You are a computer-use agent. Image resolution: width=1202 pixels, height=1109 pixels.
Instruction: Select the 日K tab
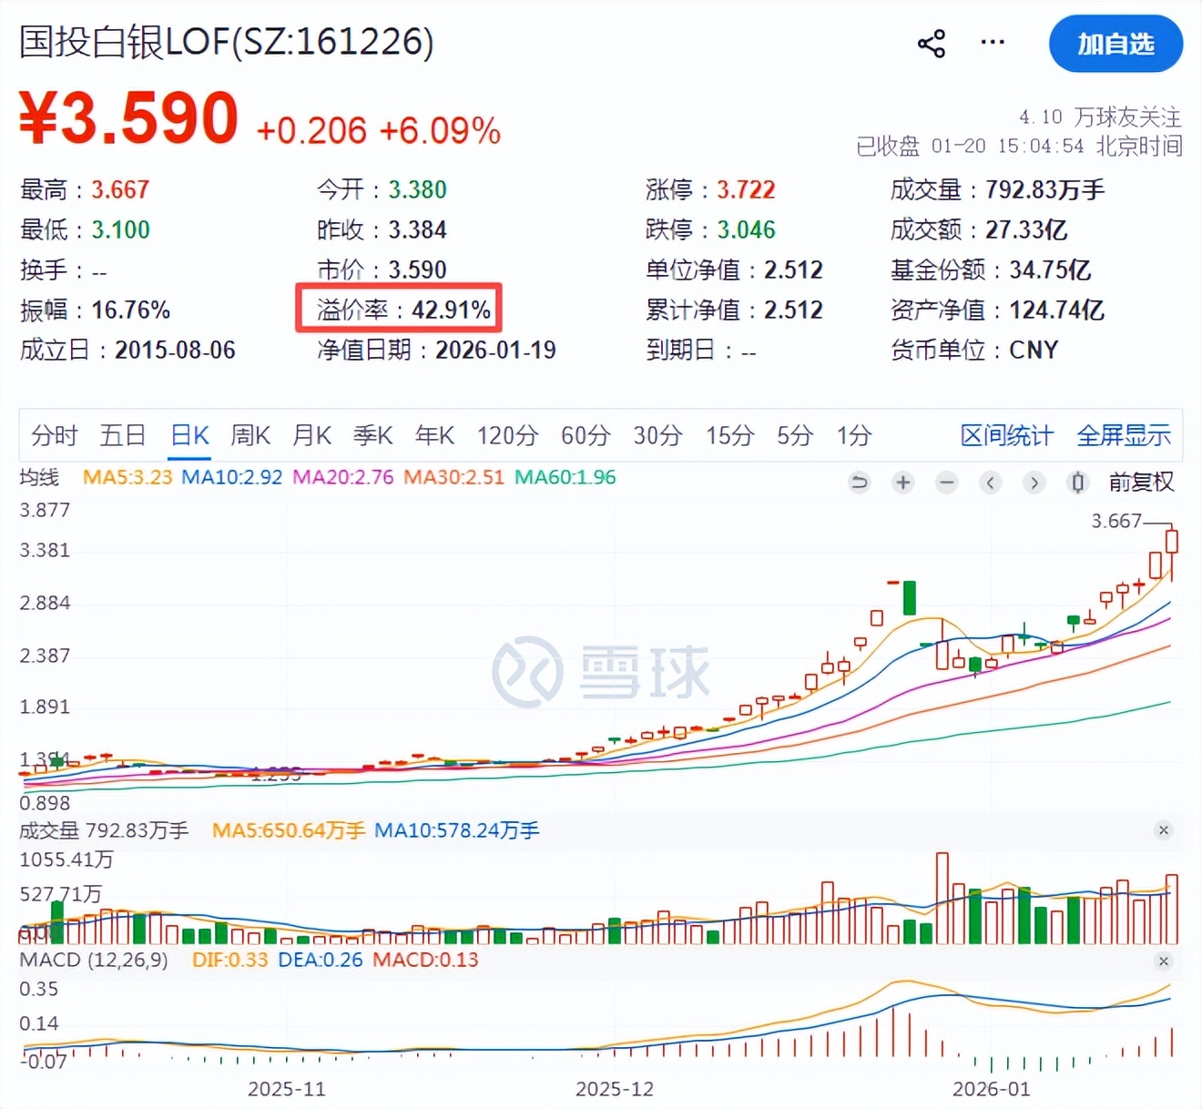pos(190,436)
